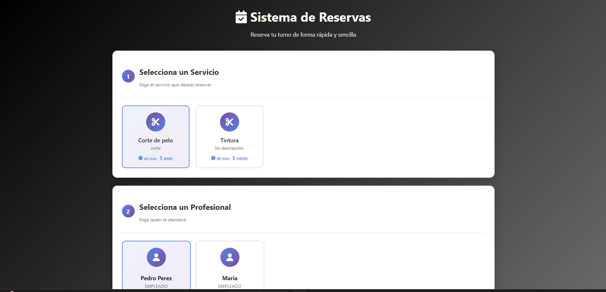606x292 pixels.
Task: Click the clock icon next to 90 min
Action: tap(213, 158)
